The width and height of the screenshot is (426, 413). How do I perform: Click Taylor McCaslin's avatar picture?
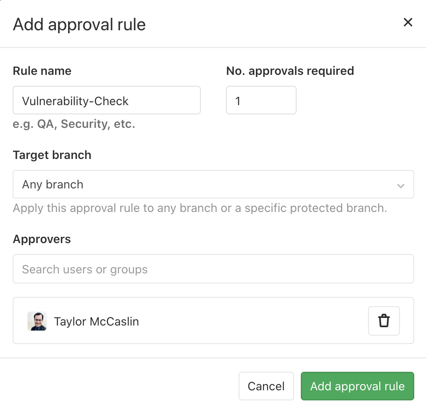point(37,321)
